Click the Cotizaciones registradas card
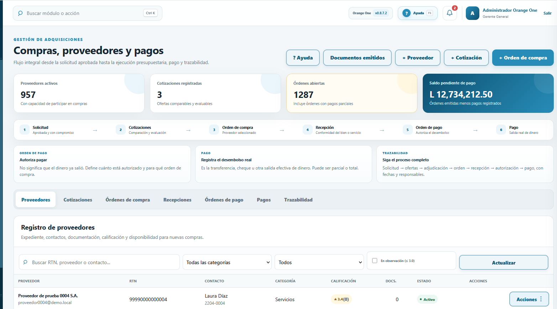Viewport: 557px width, 309px height. click(215, 93)
